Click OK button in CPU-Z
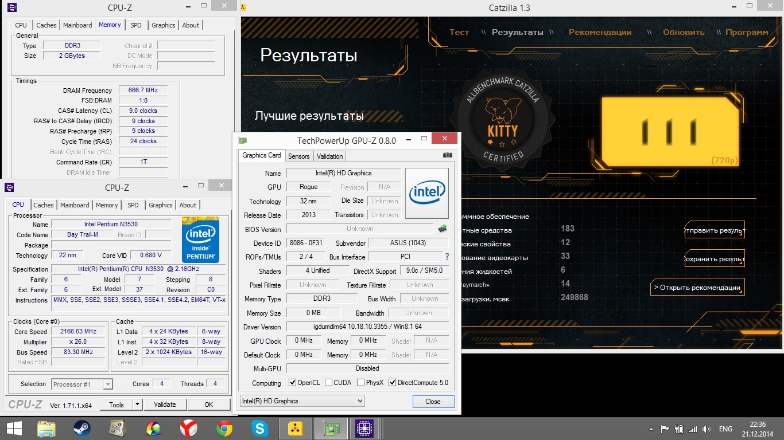 (x=209, y=404)
